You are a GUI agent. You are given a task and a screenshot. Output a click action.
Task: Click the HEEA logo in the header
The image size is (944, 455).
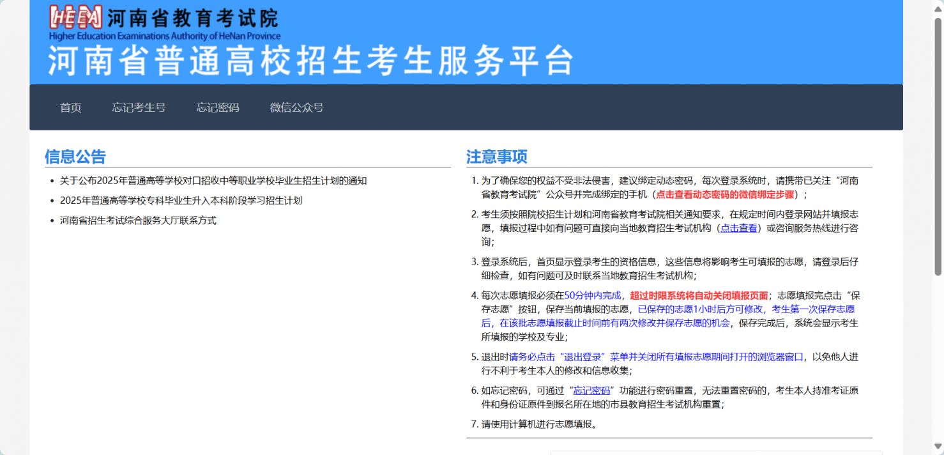pos(75,17)
